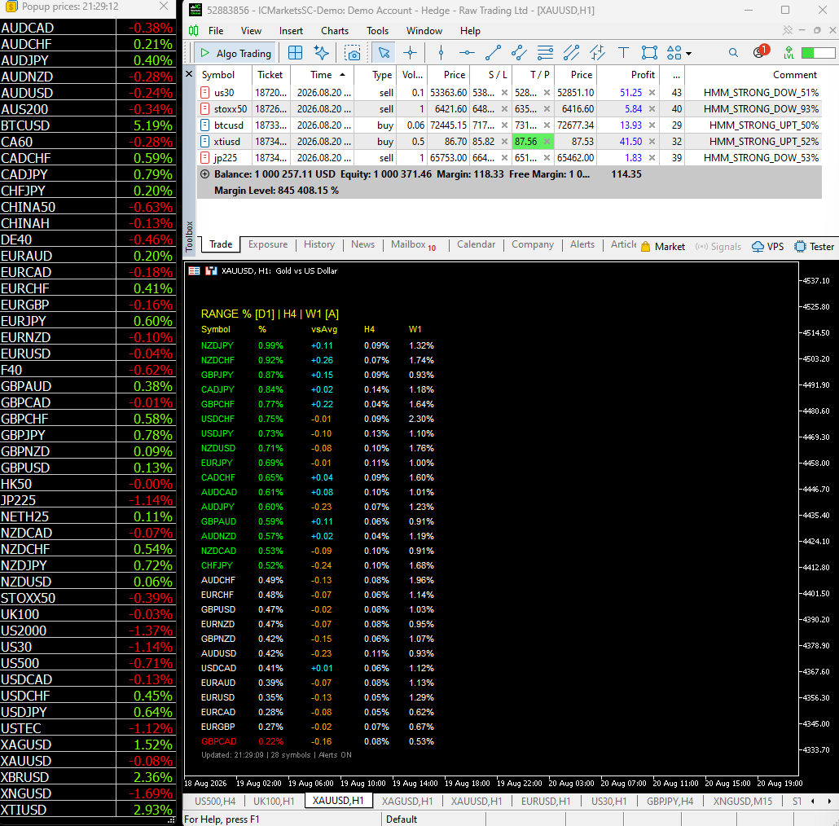This screenshot has width=839, height=826.
Task: Switch to the History tab
Action: click(x=319, y=244)
